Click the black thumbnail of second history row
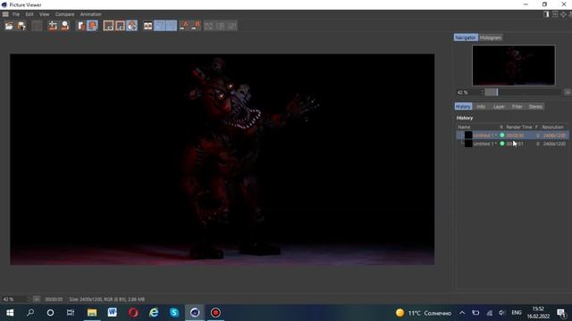Image resolution: width=572 pixels, height=321 pixels. pos(468,144)
